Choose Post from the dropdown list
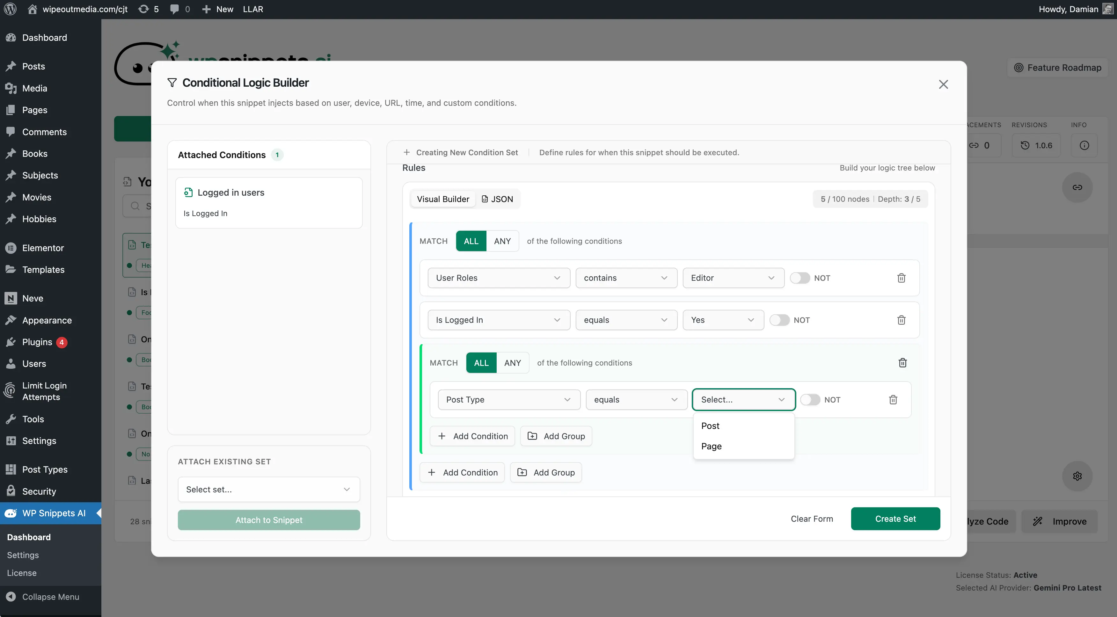This screenshot has width=1117, height=617. [743, 426]
